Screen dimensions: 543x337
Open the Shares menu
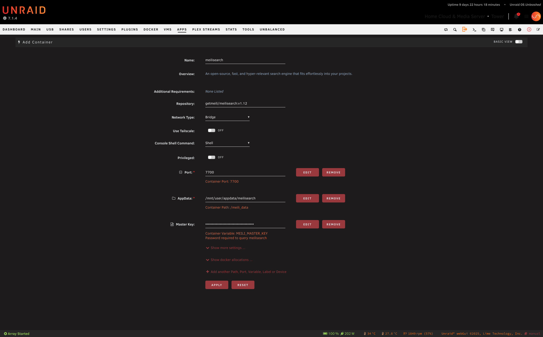pos(66,30)
